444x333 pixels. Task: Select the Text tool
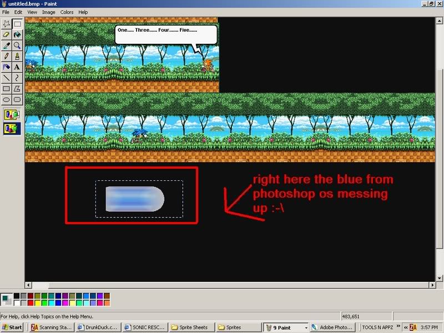[x=17, y=67]
